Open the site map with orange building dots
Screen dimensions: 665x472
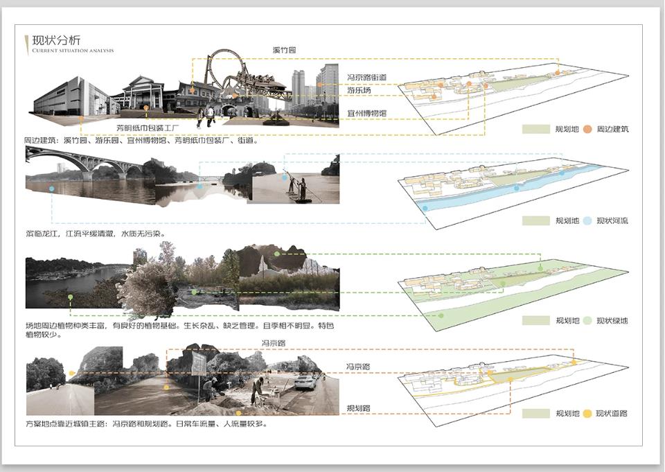pyautogui.click(x=513, y=98)
